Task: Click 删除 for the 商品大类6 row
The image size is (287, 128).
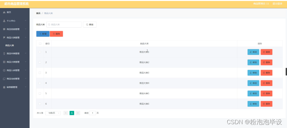Action: pyautogui.click(x=266, y=104)
